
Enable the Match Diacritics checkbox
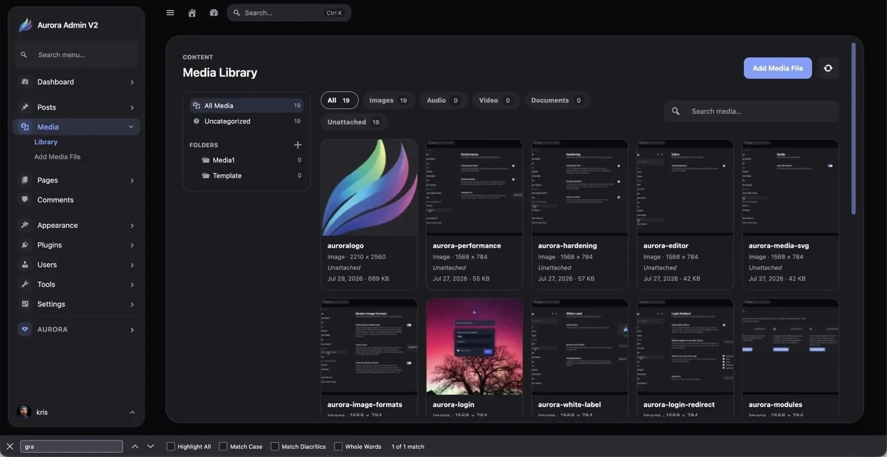(x=275, y=447)
